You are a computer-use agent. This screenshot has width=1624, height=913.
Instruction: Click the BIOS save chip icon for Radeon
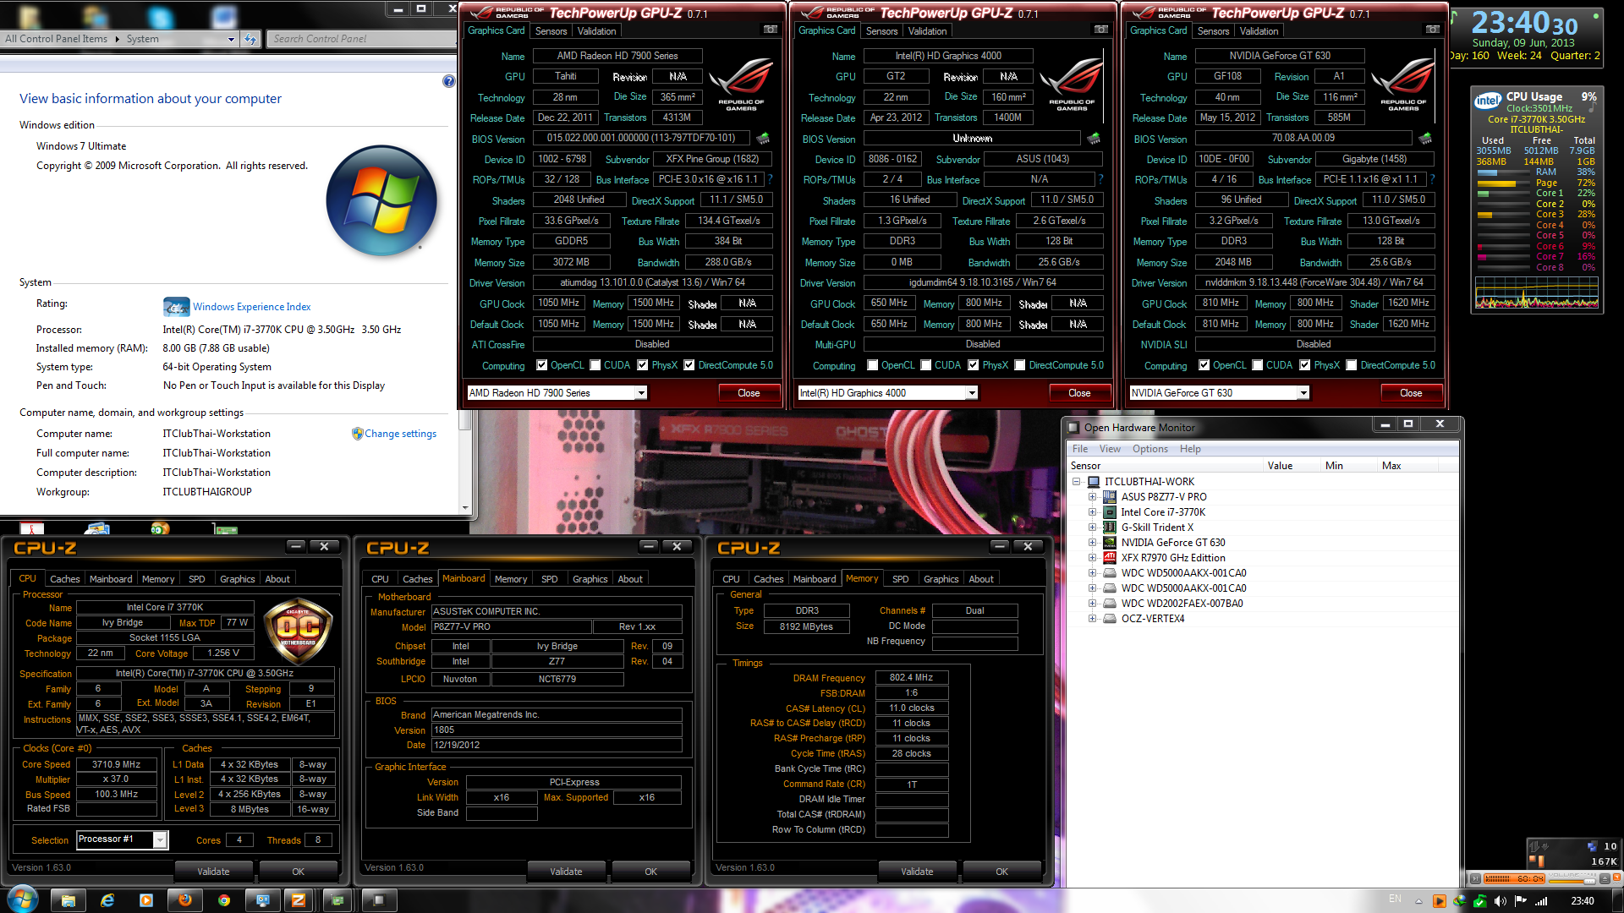pos(763,138)
